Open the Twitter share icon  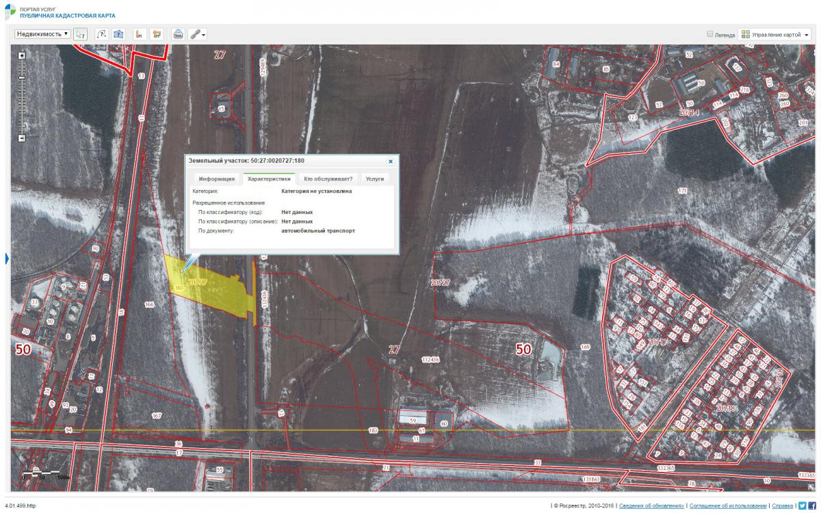coord(803,505)
